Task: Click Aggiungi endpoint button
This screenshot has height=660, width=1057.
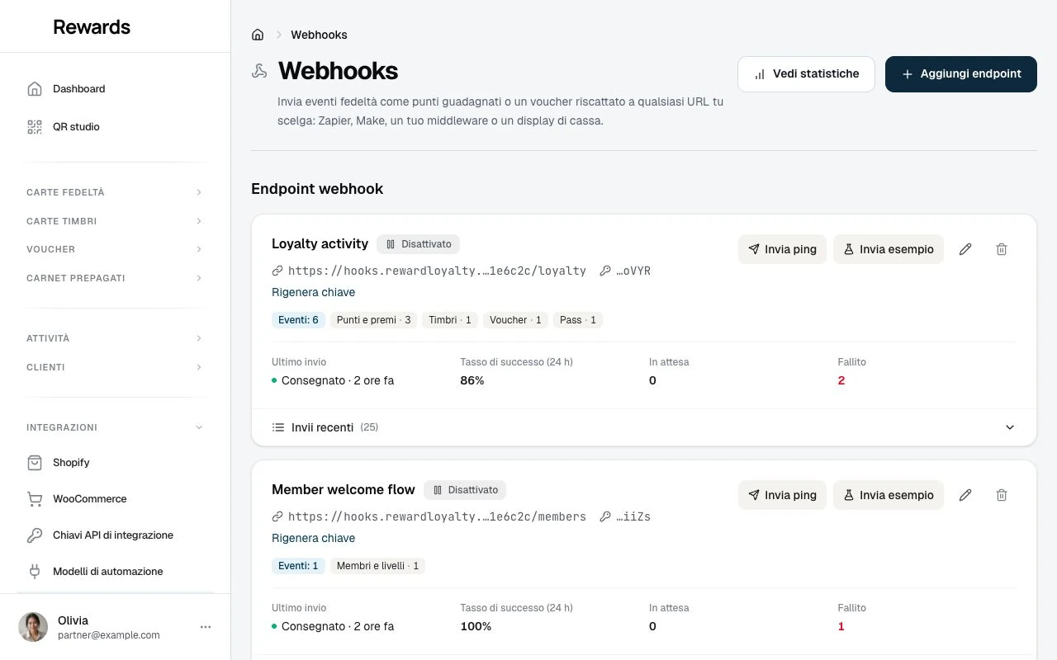Action: pyautogui.click(x=961, y=74)
